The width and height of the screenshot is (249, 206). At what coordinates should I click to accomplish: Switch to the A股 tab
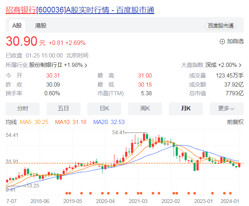pyautogui.click(x=17, y=26)
